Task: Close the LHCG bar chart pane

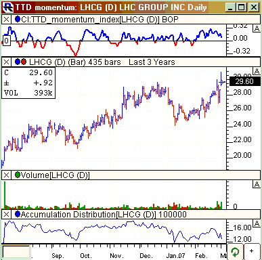Action: [7, 62]
